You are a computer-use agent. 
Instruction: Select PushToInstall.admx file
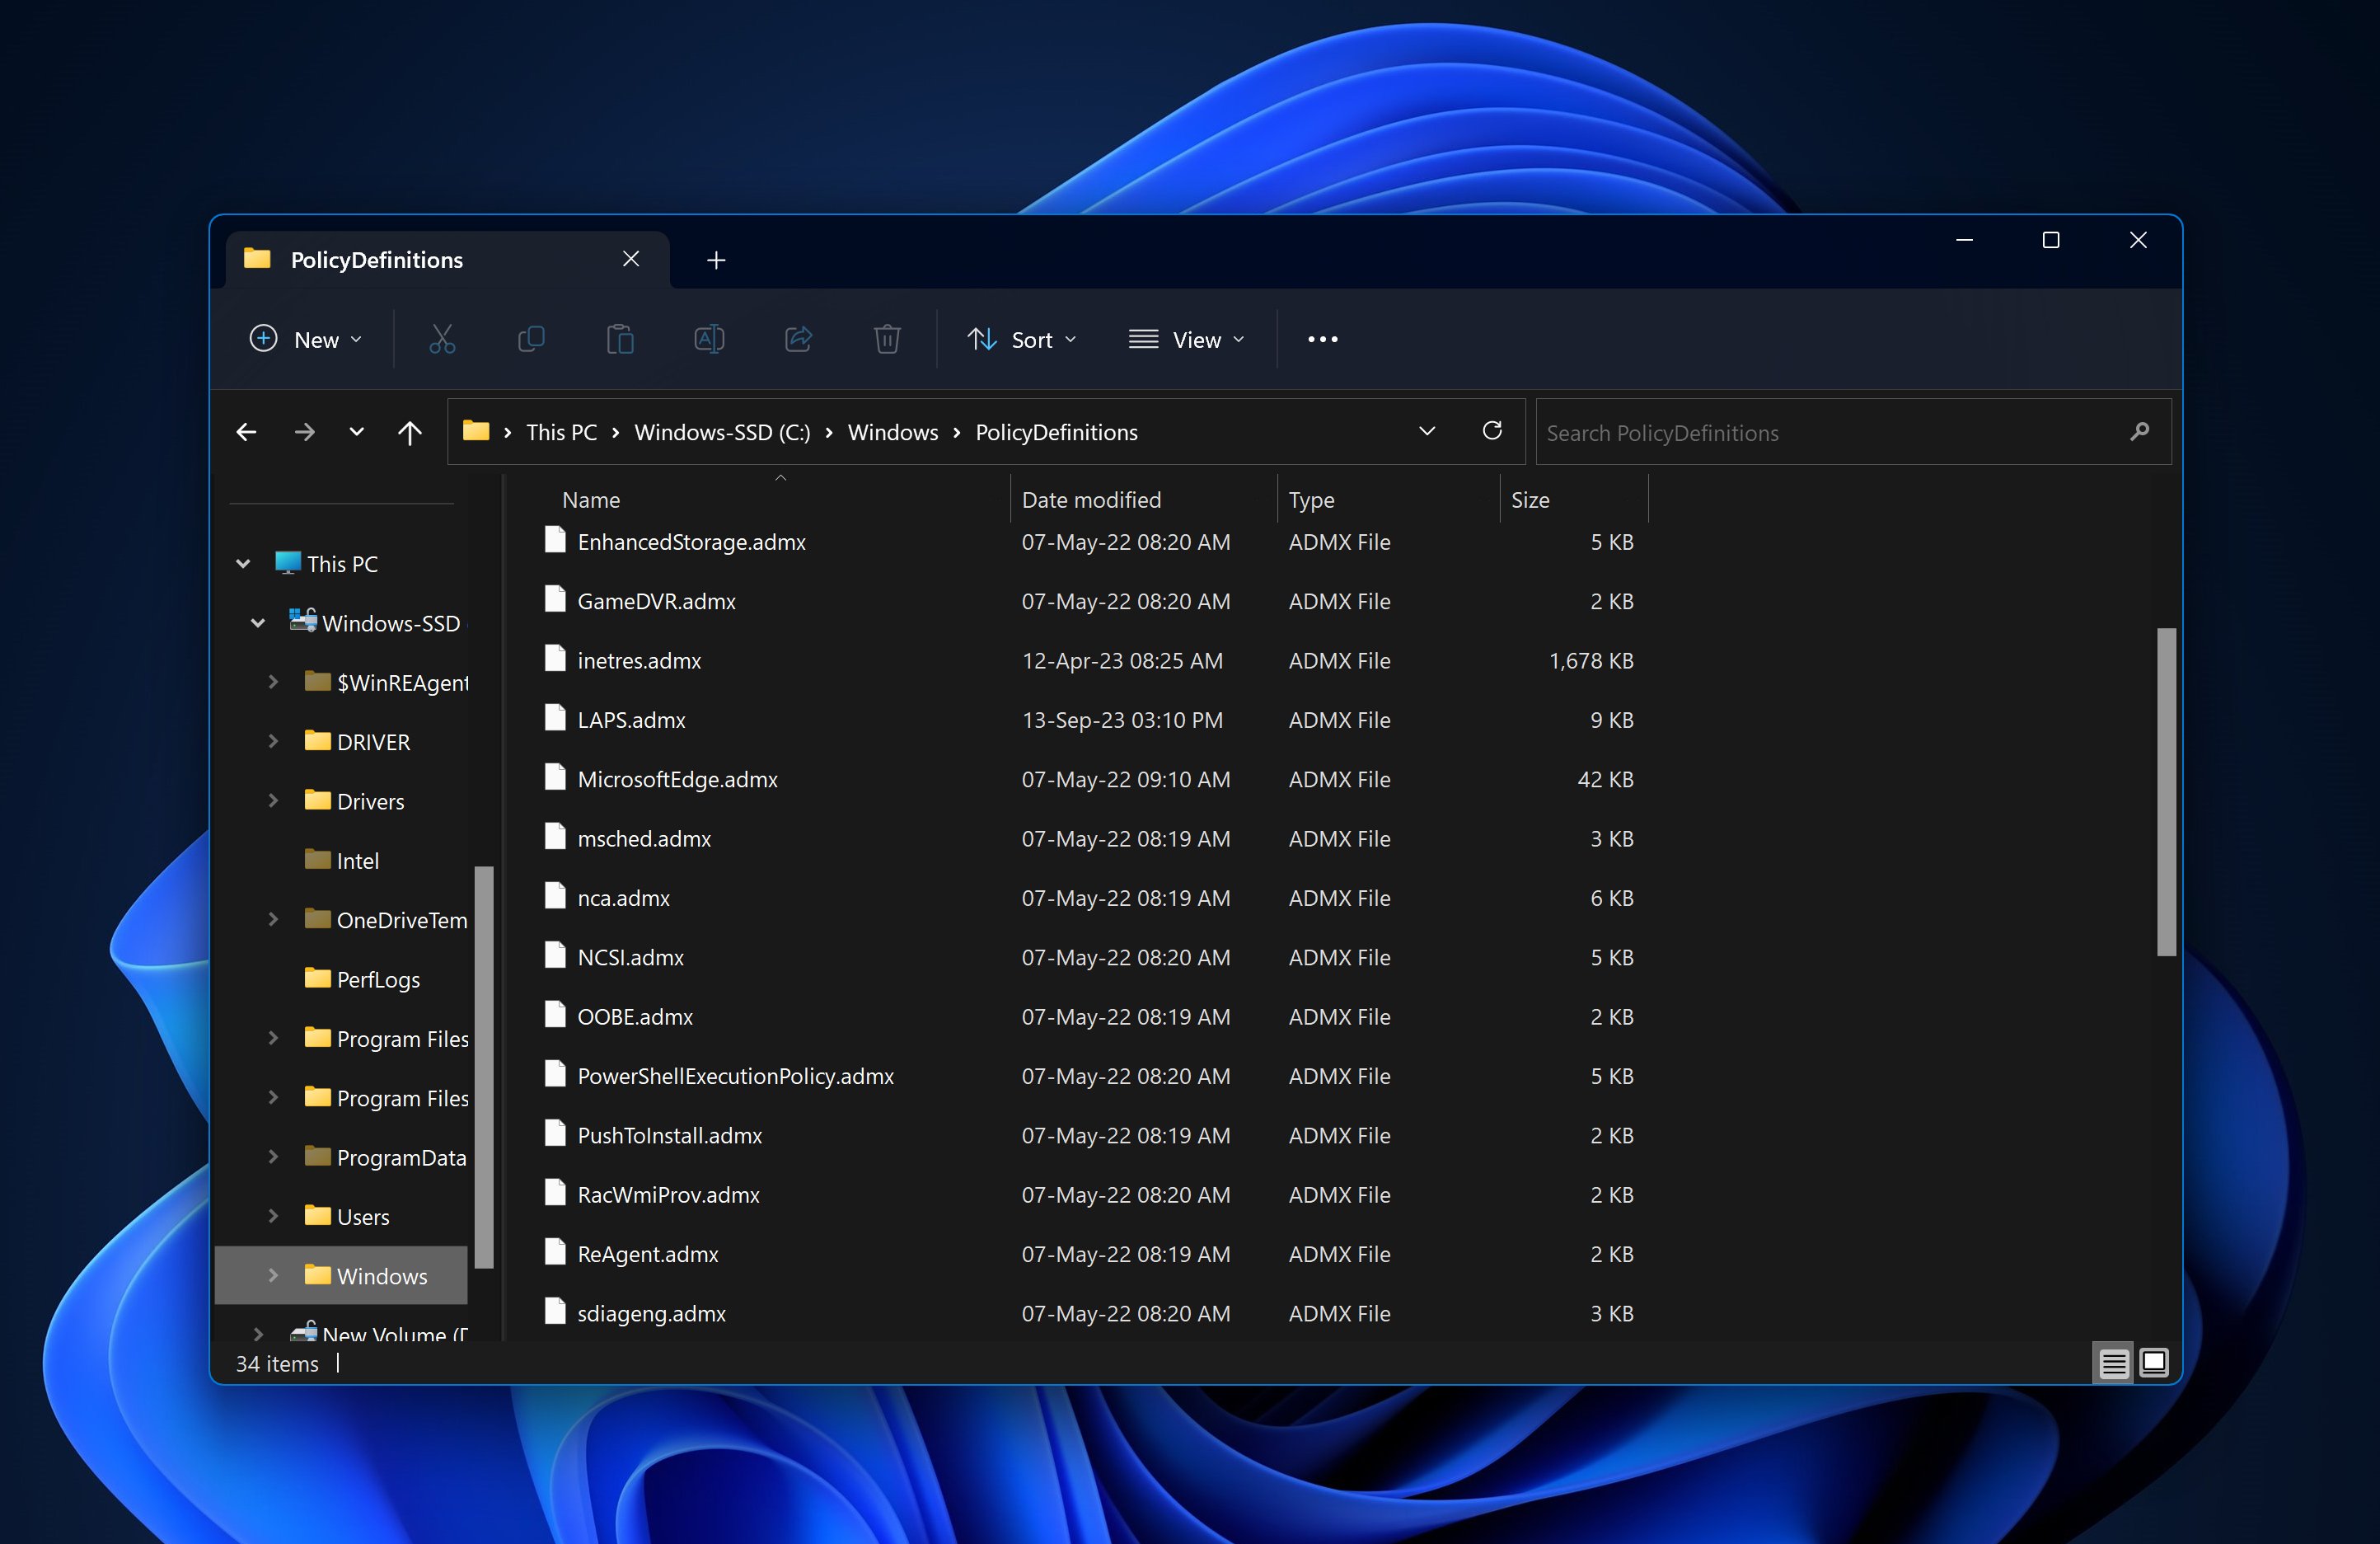[1090, 1135]
